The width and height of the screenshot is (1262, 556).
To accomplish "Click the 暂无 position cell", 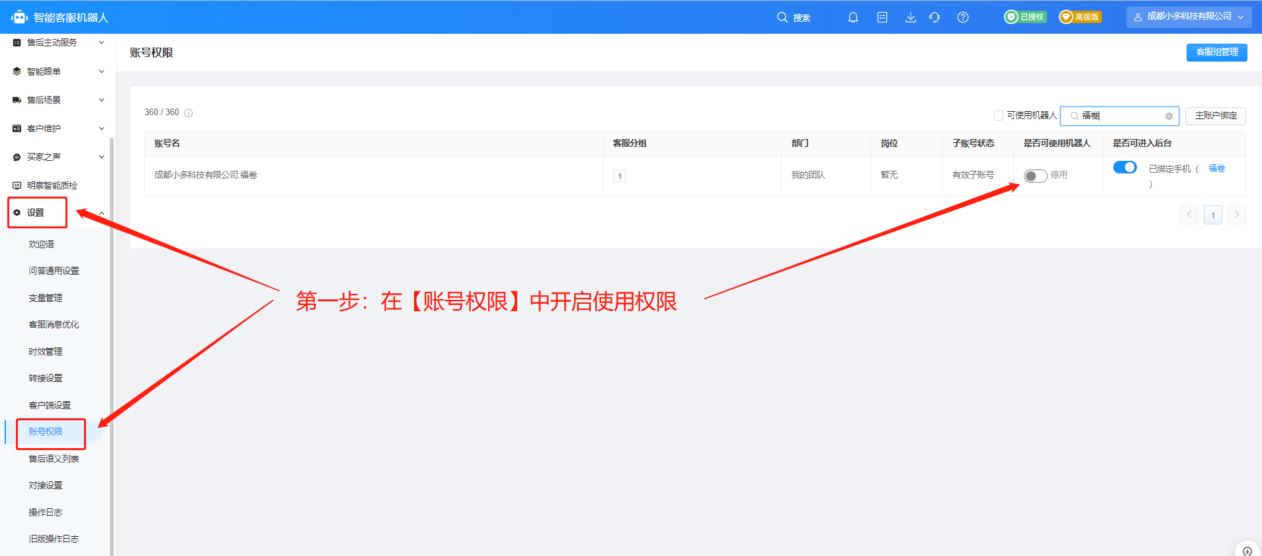I will 889,175.
